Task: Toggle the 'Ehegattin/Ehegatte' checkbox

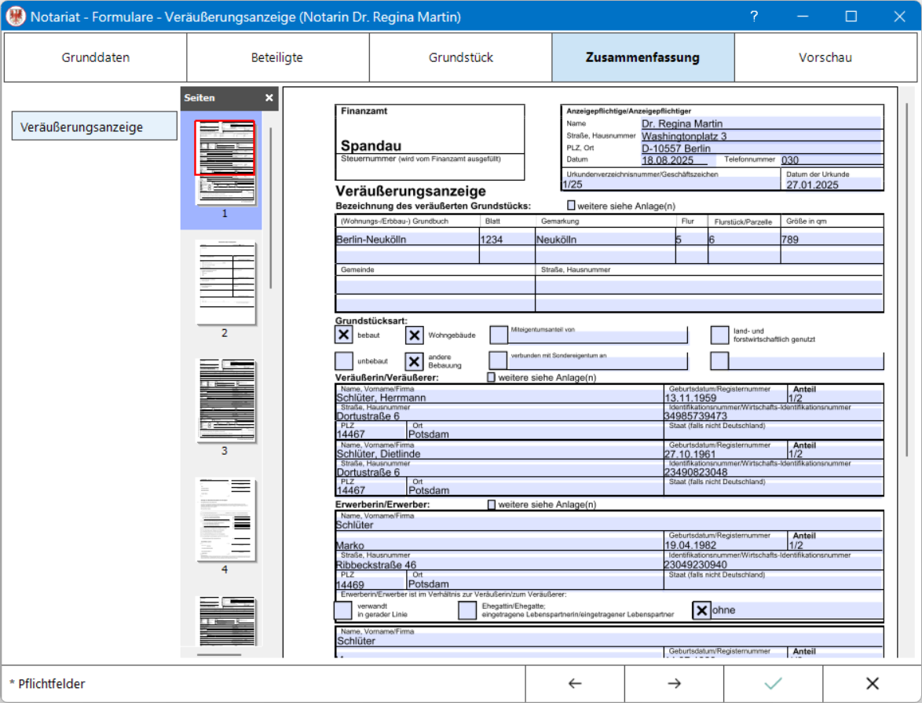Action: tap(467, 610)
